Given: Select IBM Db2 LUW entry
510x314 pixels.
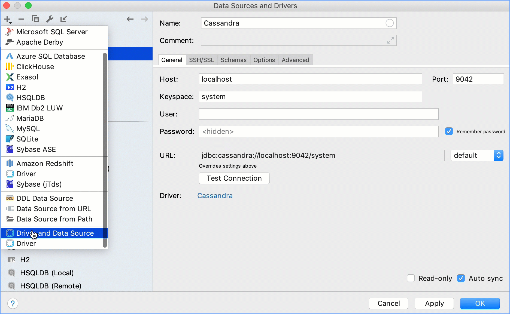Looking at the screenshot, I should pos(52,108).
